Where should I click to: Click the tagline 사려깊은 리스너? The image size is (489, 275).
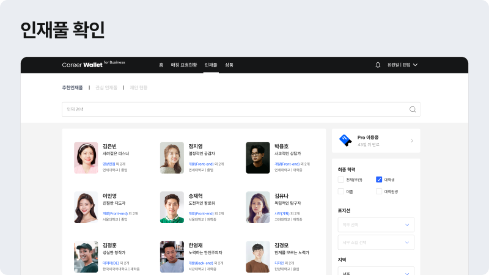click(116, 154)
